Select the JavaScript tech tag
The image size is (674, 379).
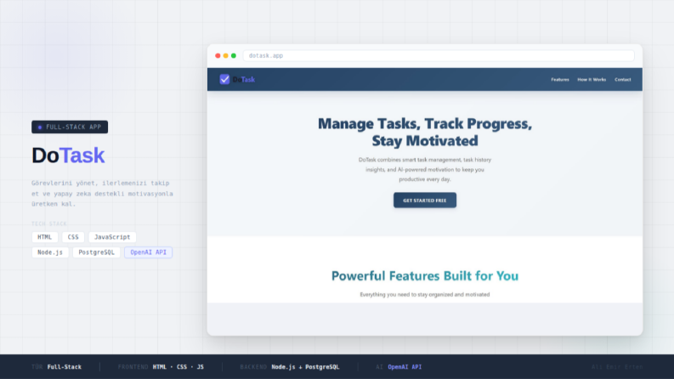pos(112,237)
